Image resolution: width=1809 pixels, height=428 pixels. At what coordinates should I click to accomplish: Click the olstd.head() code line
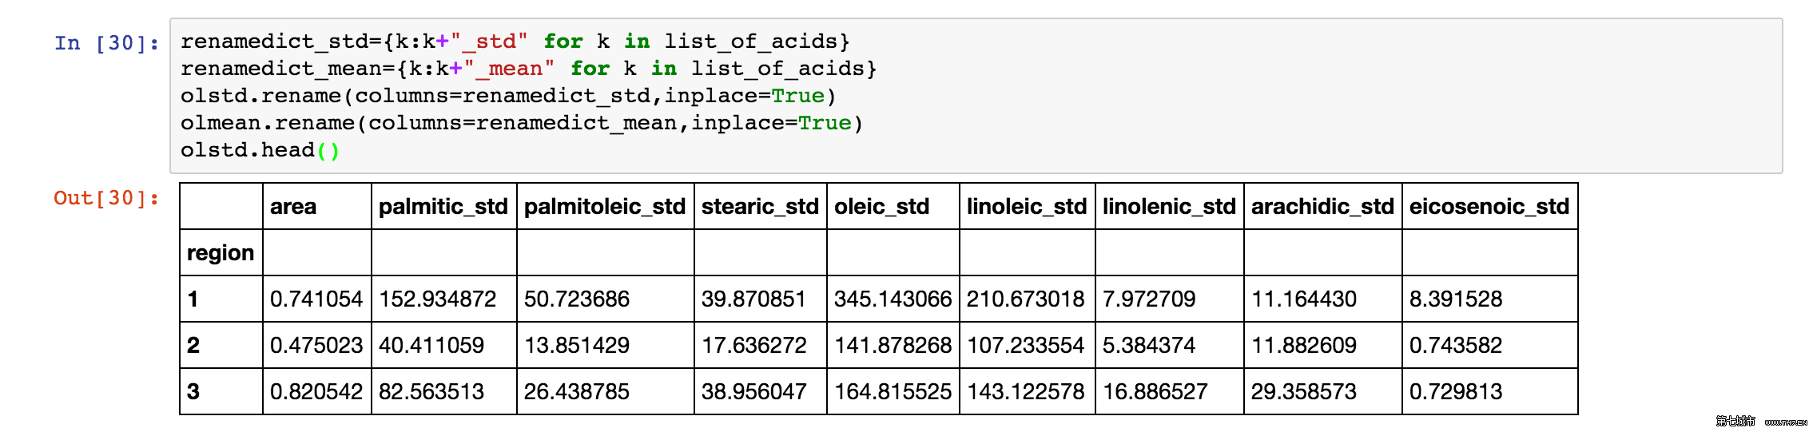(260, 150)
